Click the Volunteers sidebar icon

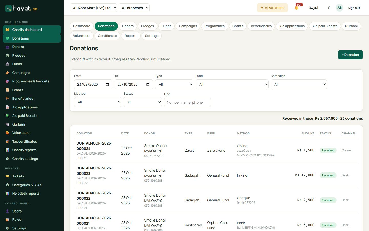[x=7, y=133]
